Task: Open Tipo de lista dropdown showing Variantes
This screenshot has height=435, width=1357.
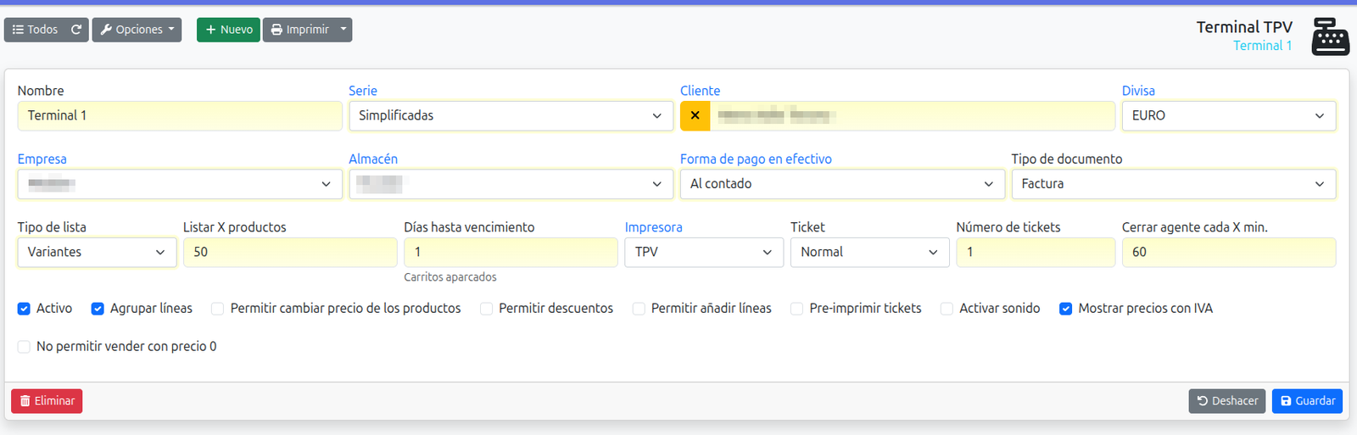Action: [97, 253]
